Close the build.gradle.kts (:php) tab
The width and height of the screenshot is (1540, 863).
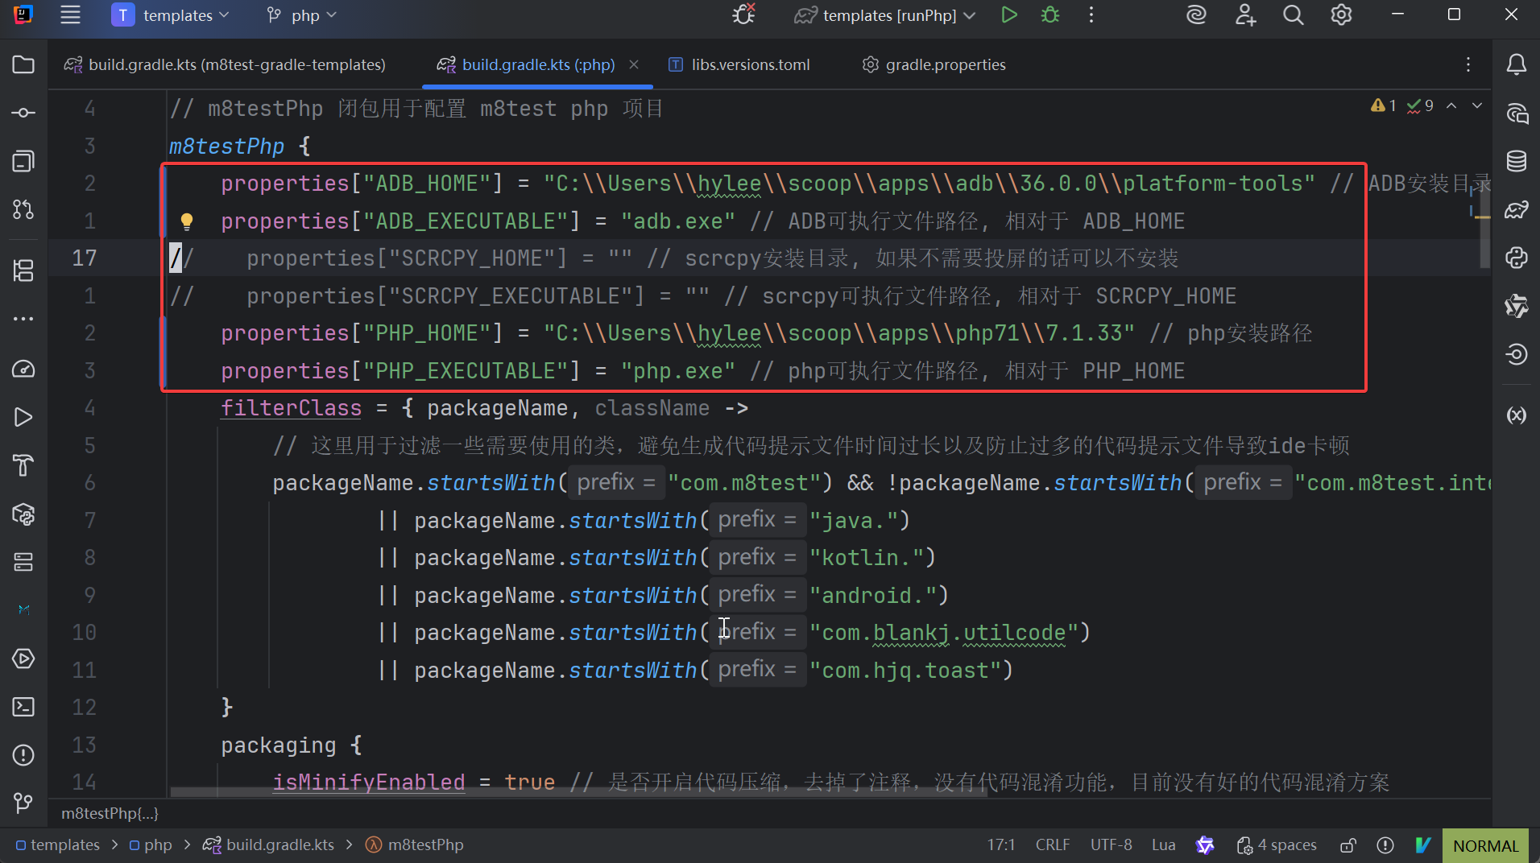[634, 64]
